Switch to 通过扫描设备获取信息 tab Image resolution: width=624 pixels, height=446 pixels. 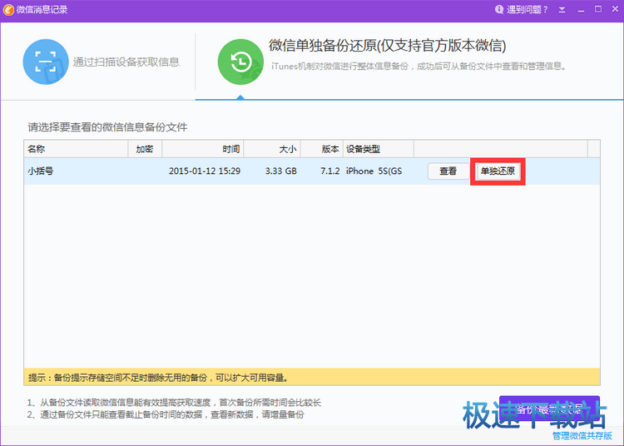126,62
